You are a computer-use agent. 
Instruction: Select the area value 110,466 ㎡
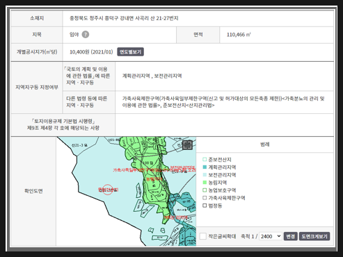pyautogui.click(x=239, y=35)
